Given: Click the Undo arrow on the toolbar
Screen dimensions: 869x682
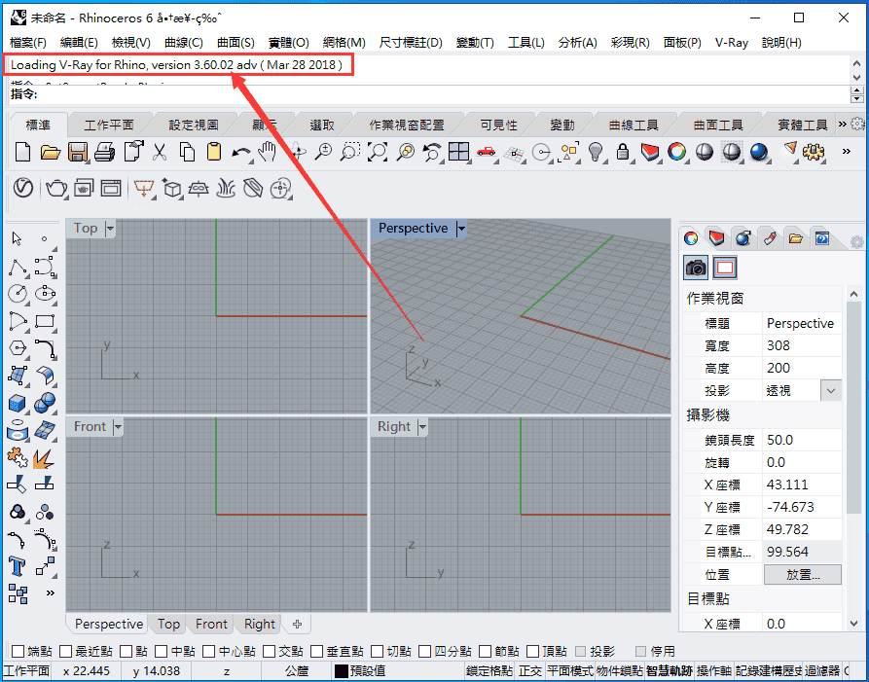Looking at the screenshot, I should click(240, 153).
